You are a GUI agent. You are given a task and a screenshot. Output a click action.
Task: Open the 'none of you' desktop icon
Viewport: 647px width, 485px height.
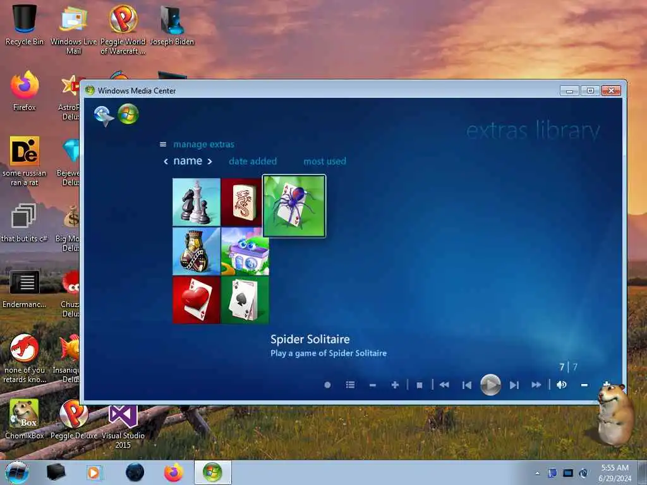25,358
